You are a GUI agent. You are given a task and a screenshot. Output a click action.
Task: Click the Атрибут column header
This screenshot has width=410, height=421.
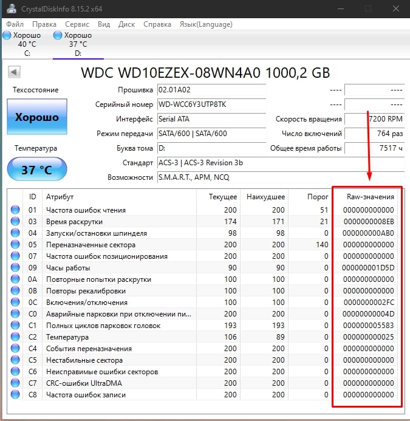(119, 197)
